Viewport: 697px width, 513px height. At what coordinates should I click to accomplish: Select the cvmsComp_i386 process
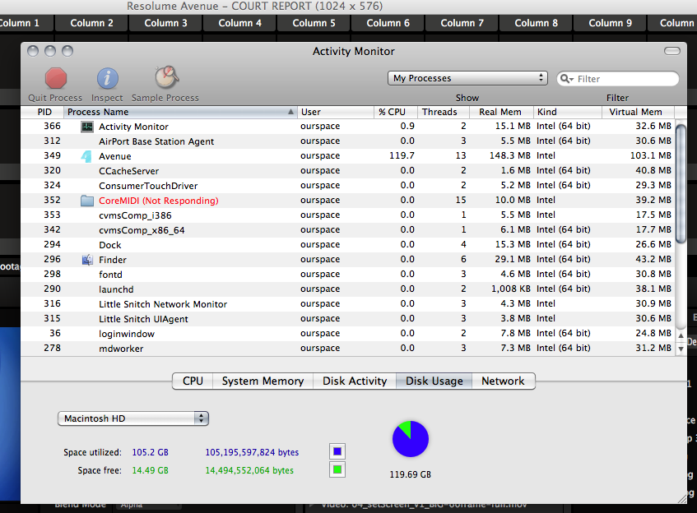[x=347, y=215]
